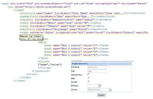
Task: Open the birthday calendar picker icon
Action: point(100,86)
